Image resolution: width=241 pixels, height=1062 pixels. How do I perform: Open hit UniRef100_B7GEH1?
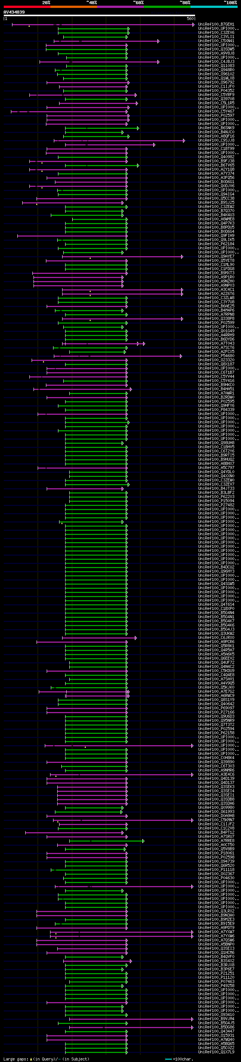pyautogui.click(x=216, y=24)
